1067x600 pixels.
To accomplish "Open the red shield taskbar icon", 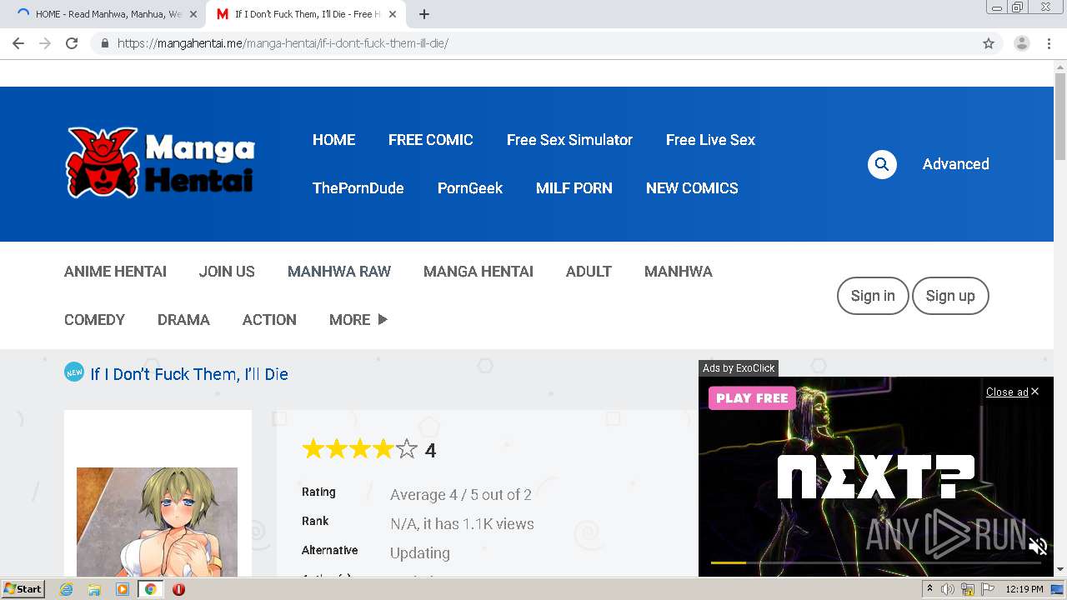I will tap(178, 589).
